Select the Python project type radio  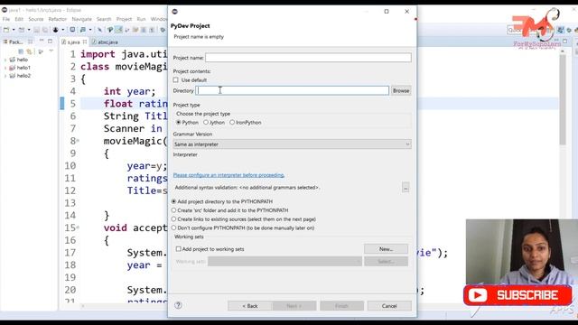[x=179, y=123]
